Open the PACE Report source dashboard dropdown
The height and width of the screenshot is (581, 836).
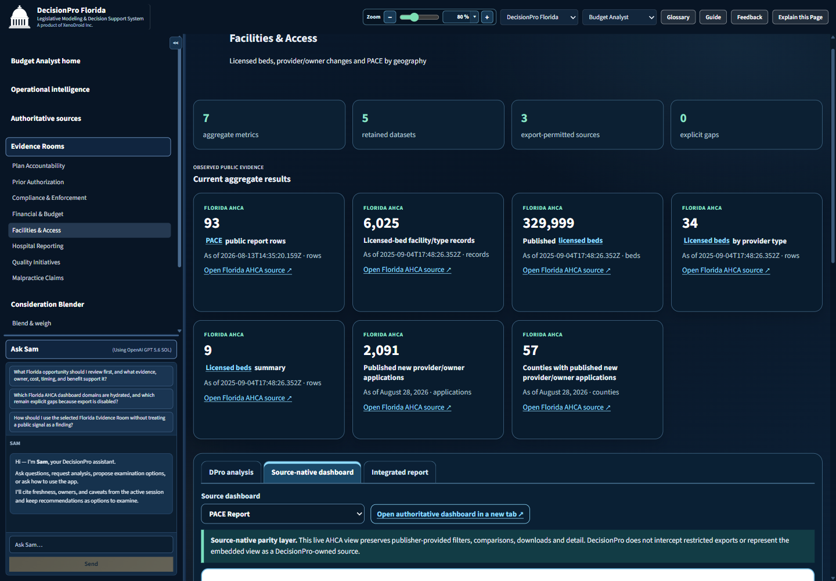[x=283, y=514]
